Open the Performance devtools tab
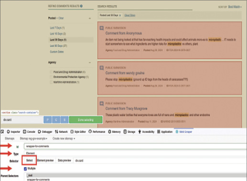The width and height of the screenshot is (247, 181). [97, 132]
